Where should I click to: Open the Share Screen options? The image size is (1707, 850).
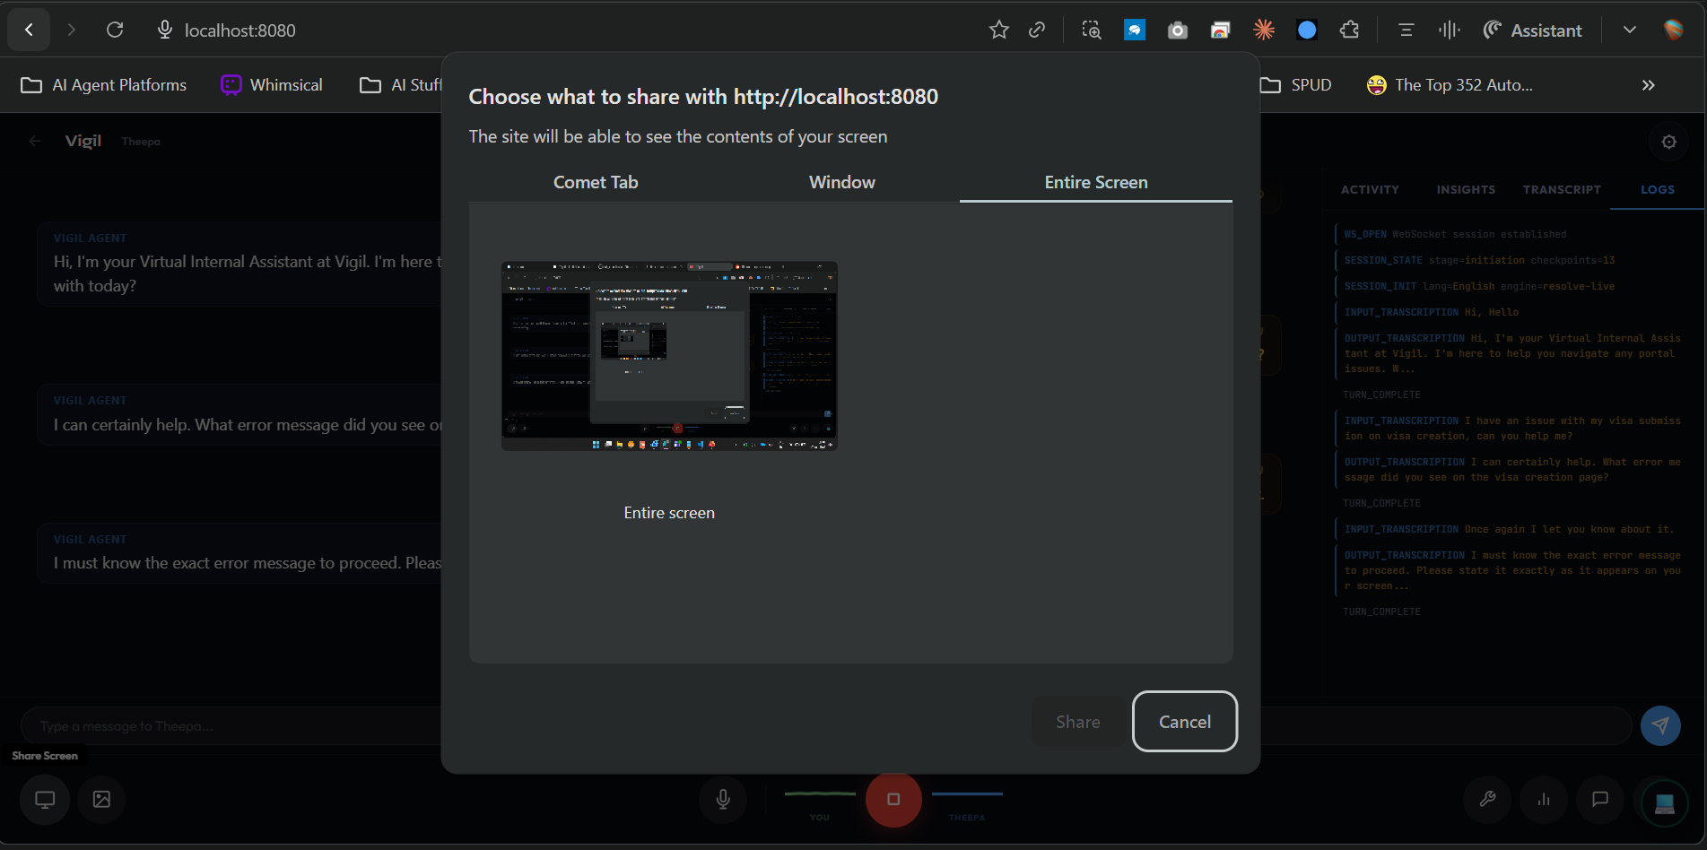click(44, 800)
